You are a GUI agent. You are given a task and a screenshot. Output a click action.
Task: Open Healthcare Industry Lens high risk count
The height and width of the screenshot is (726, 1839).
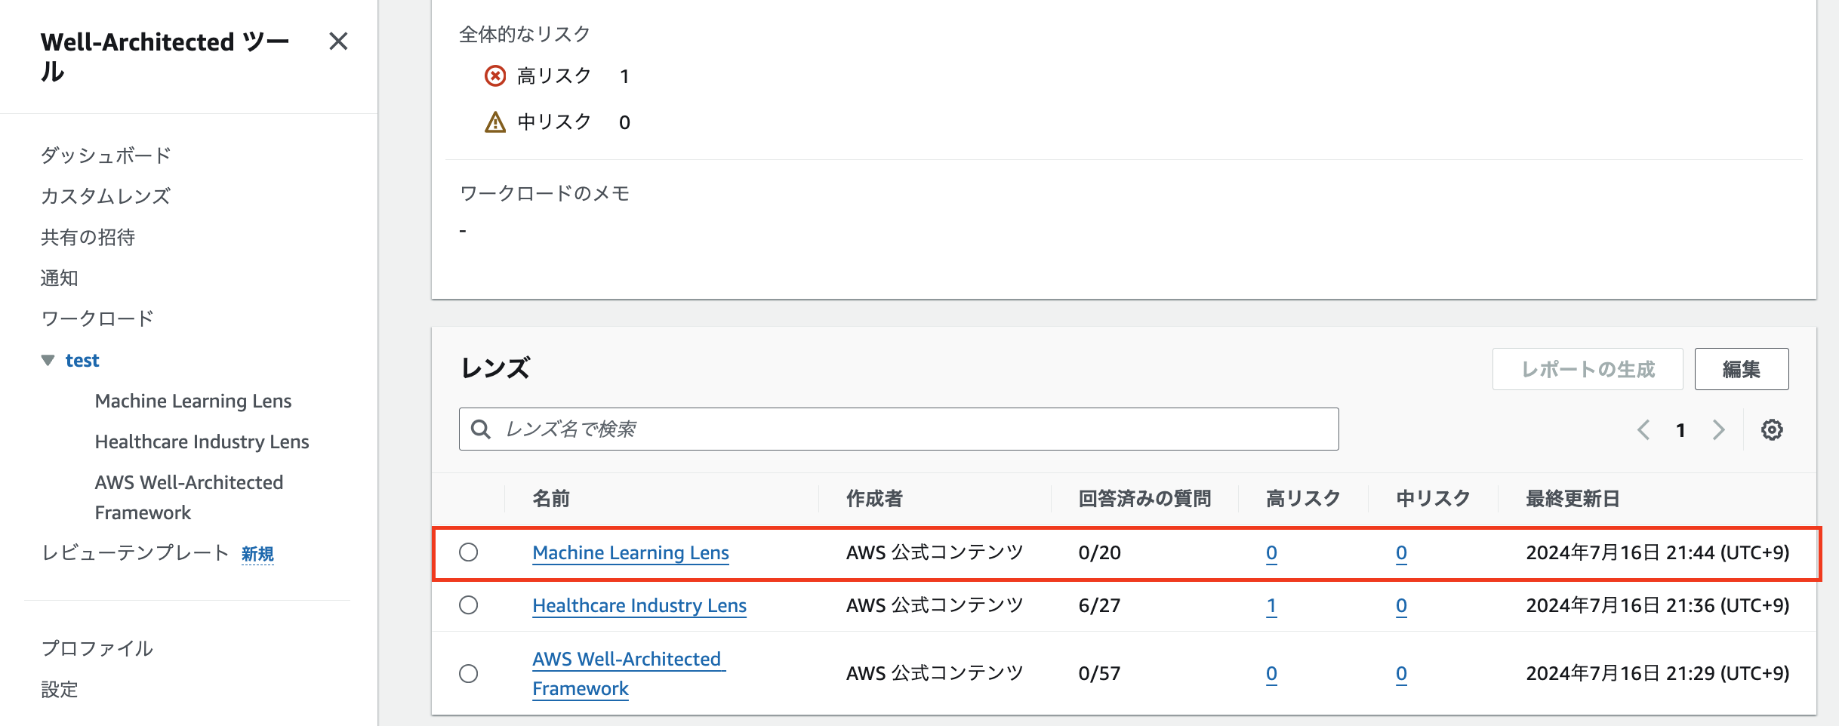[x=1271, y=605]
